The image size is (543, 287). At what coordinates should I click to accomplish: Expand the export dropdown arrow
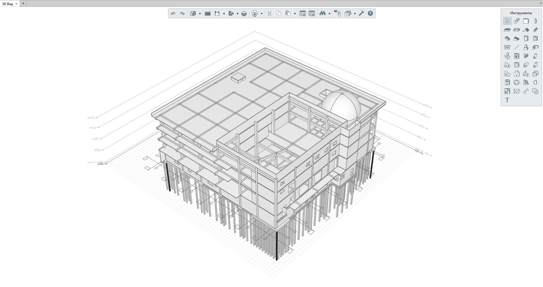tap(237, 14)
